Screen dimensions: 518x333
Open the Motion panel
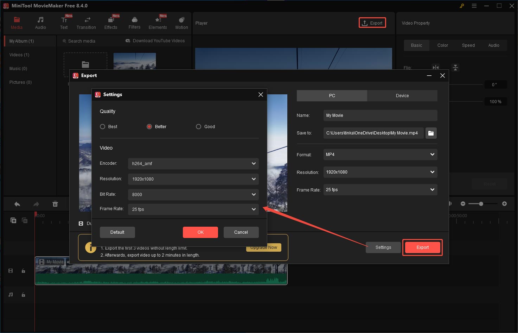[x=181, y=23]
